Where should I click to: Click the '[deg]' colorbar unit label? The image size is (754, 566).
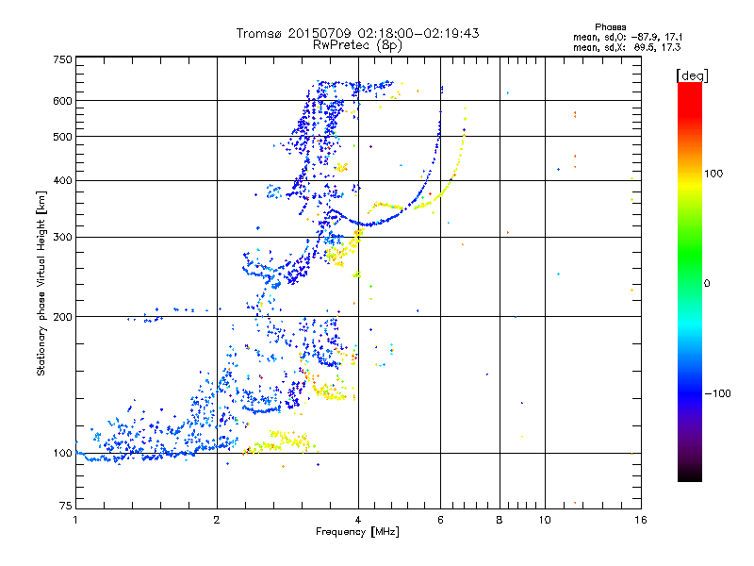pyautogui.click(x=692, y=75)
